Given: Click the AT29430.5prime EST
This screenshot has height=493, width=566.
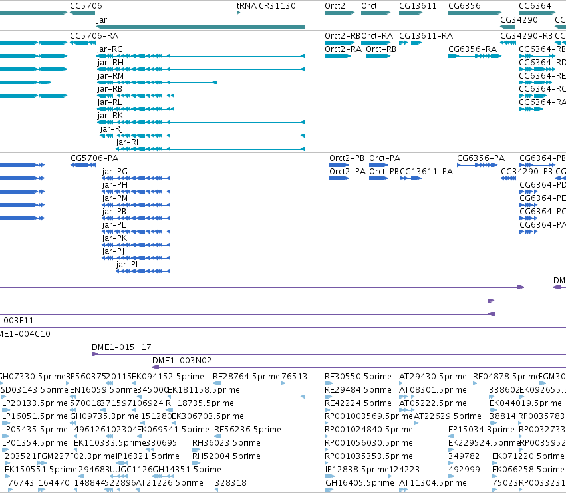Looking at the screenshot, I should pyautogui.click(x=401, y=383).
